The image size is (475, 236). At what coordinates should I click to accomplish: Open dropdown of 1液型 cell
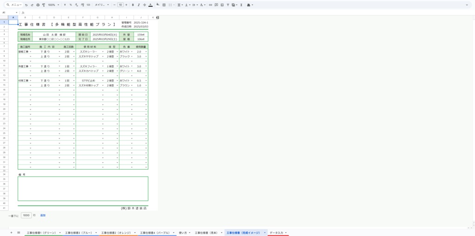[117, 66]
